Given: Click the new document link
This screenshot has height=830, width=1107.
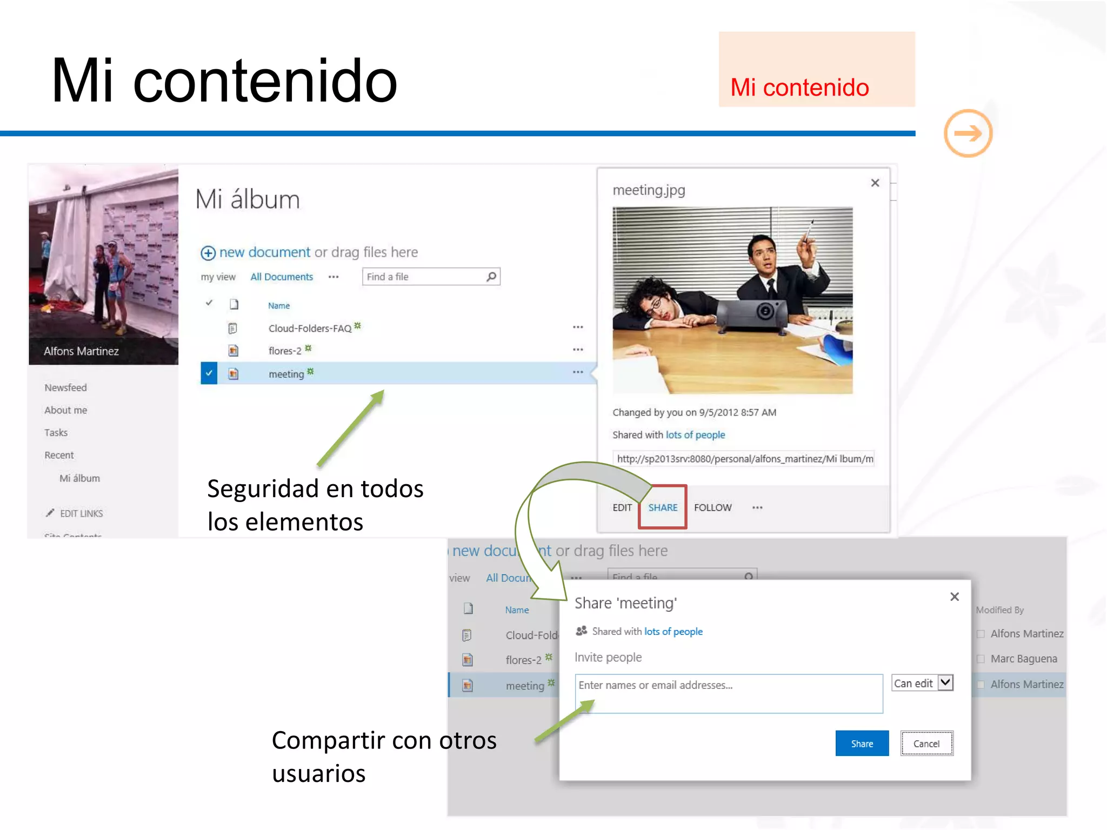Looking at the screenshot, I should tap(265, 252).
